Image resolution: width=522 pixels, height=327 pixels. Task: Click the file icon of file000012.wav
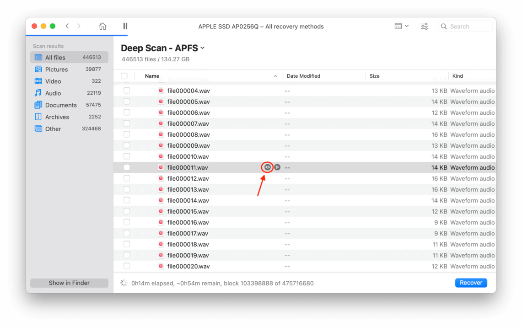161,178
